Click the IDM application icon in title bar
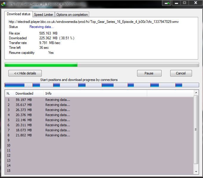203x178 pixels. tap(4, 4)
